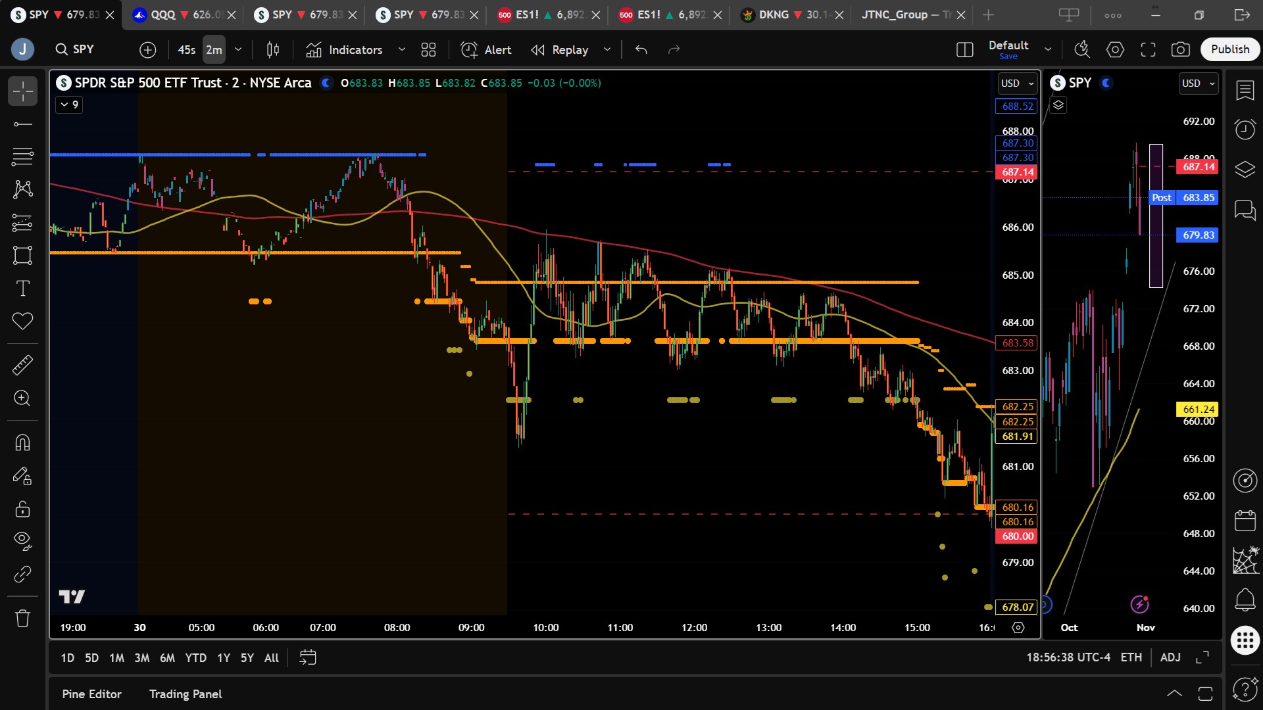This screenshot has height=710, width=1263.
Task: Select the 1Y date range button
Action: (224, 658)
